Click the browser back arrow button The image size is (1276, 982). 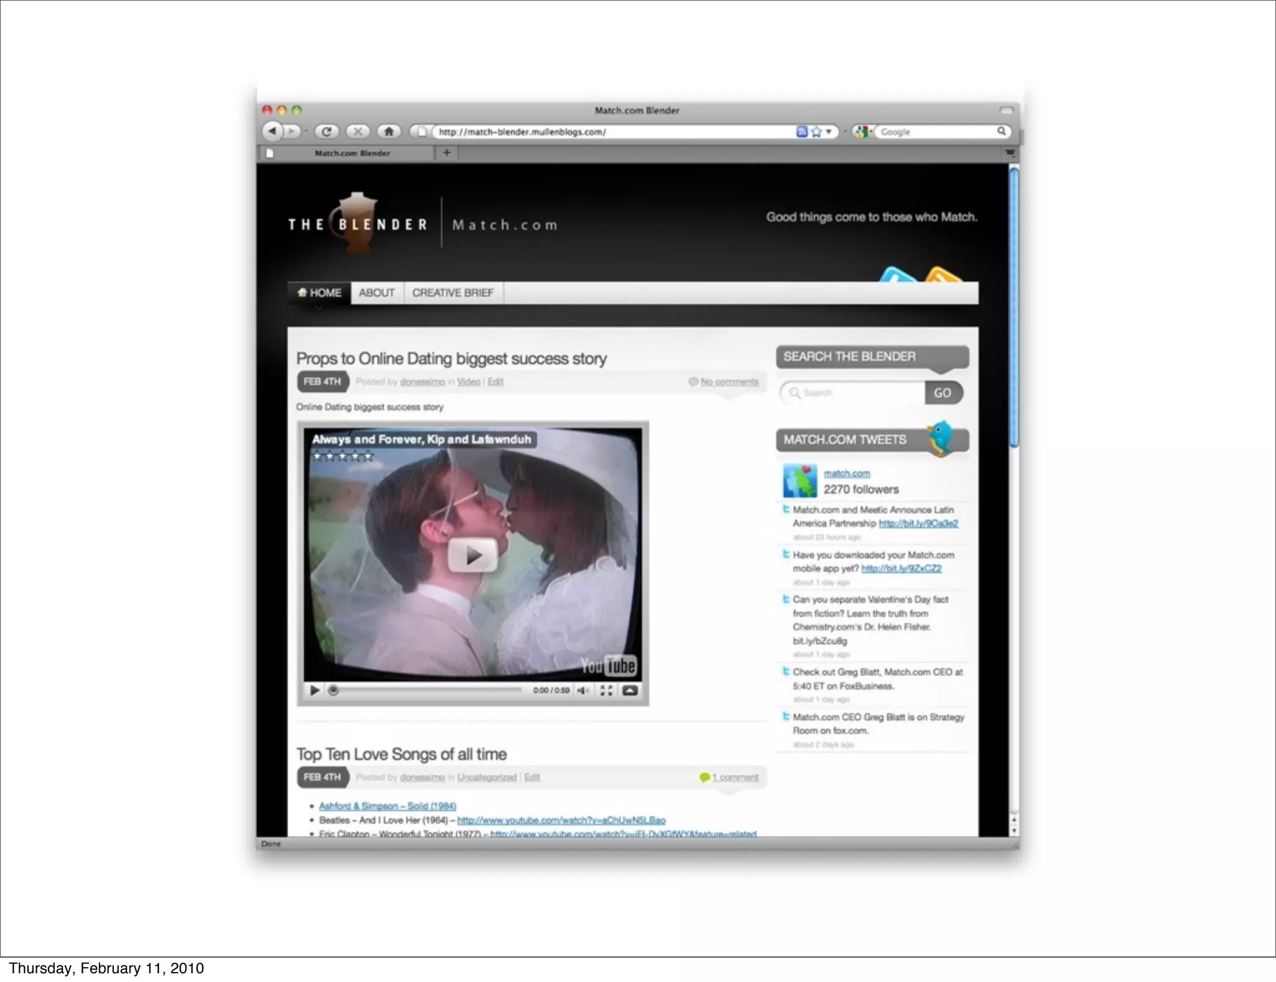click(272, 131)
